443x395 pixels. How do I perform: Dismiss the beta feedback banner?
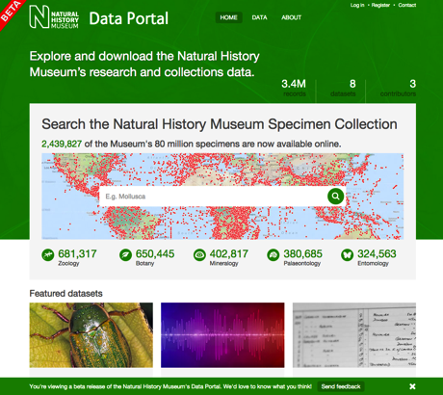point(412,386)
